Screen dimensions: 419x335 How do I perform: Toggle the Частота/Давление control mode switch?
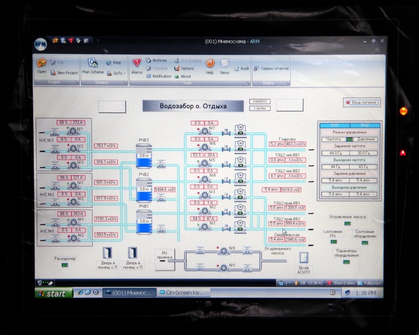pyautogui.click(x=349, y=139)
